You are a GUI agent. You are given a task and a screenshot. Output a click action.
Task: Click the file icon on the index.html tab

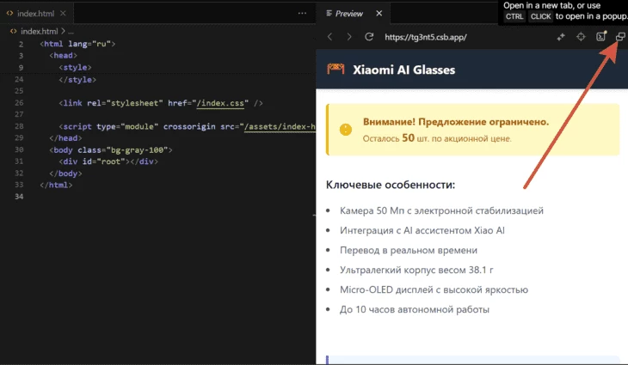9,13
